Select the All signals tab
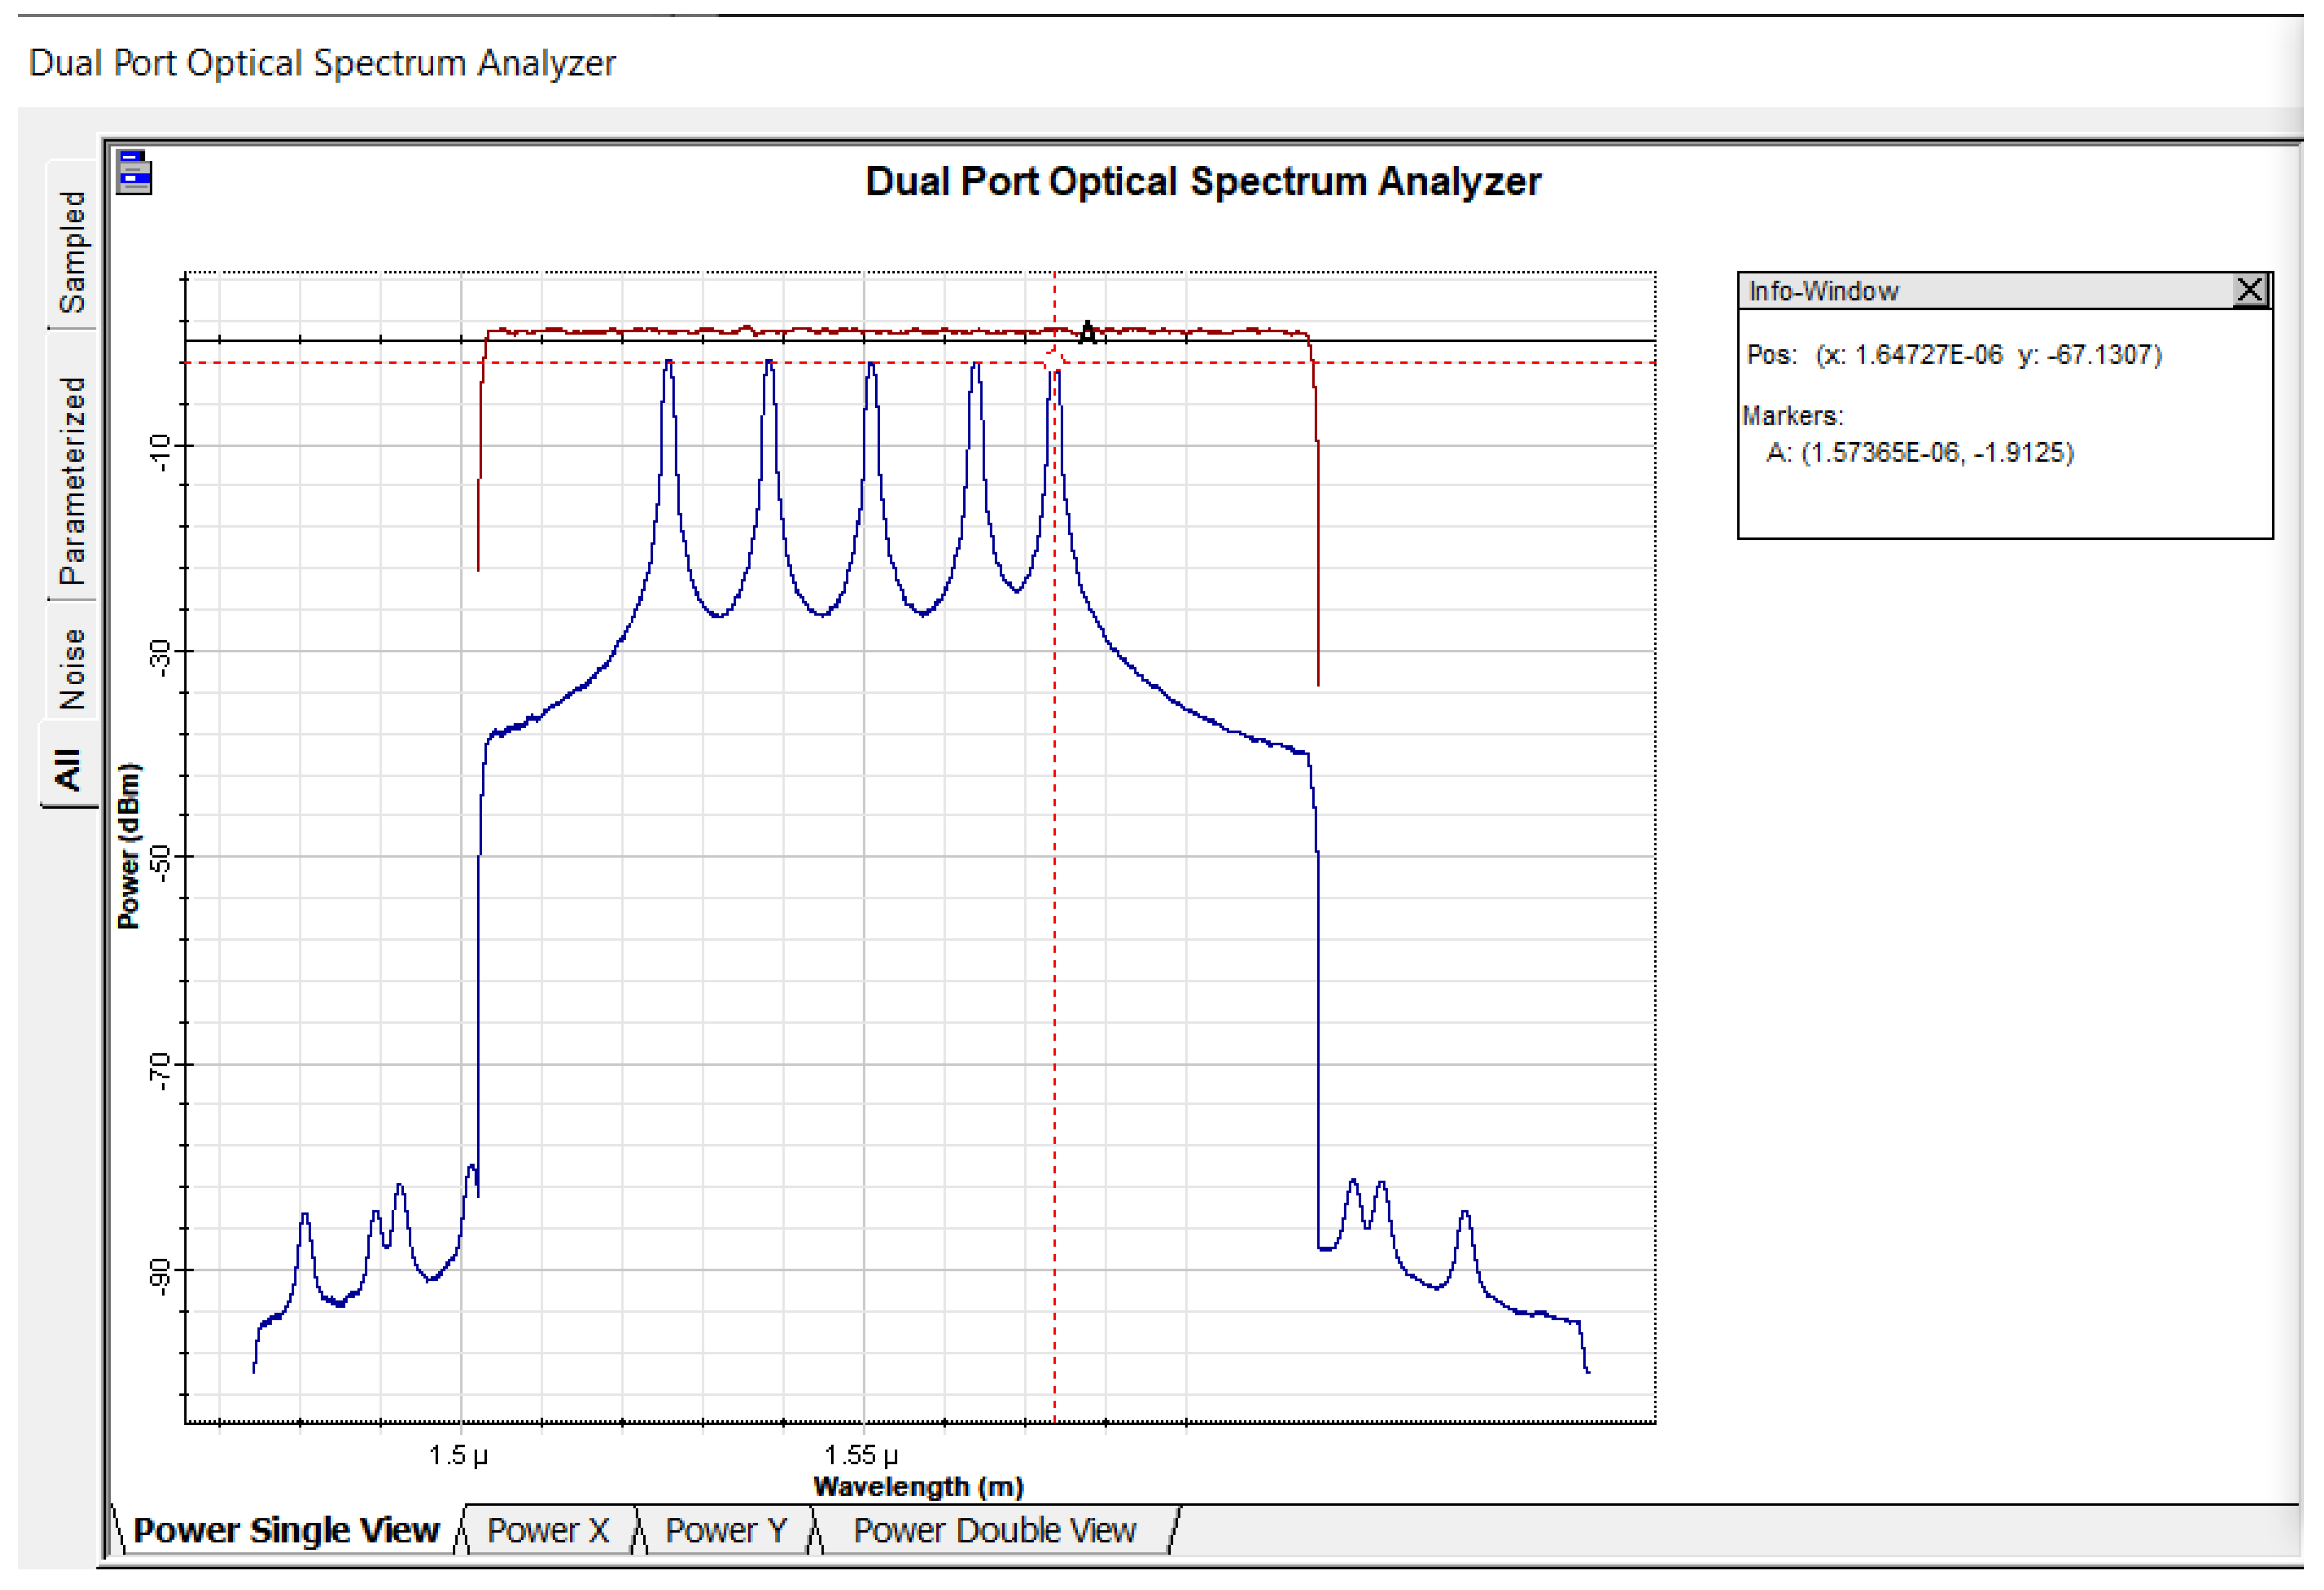 (x=69, y=769)
